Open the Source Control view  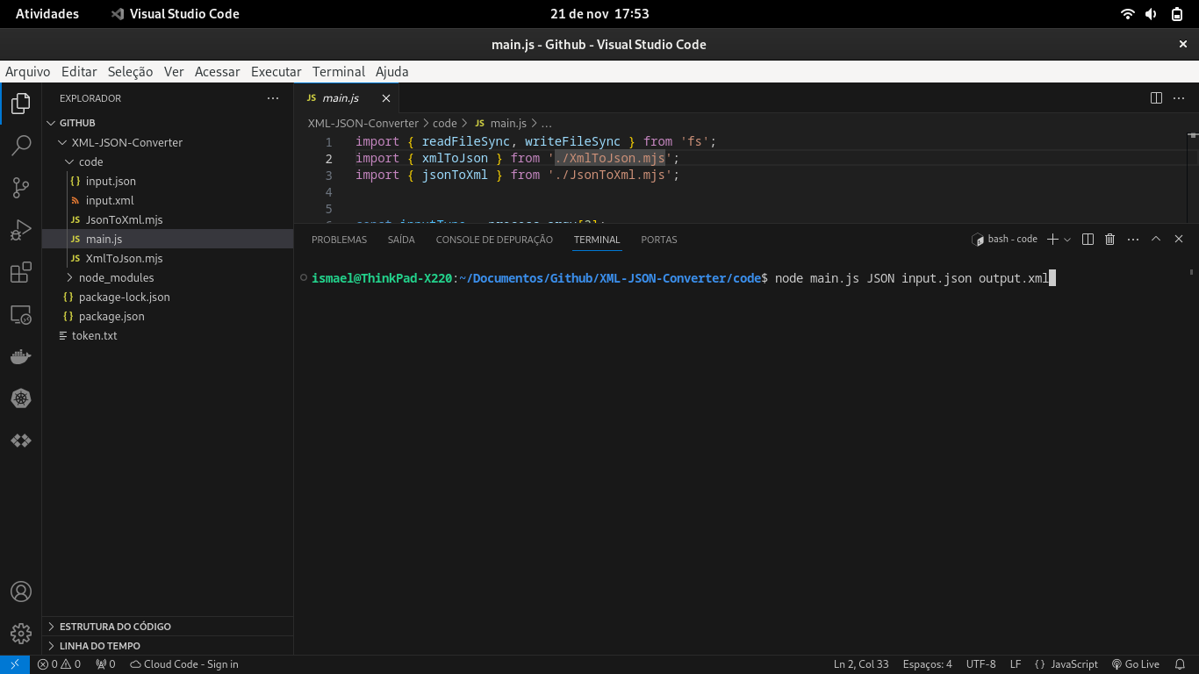click(x=21, y=187)
